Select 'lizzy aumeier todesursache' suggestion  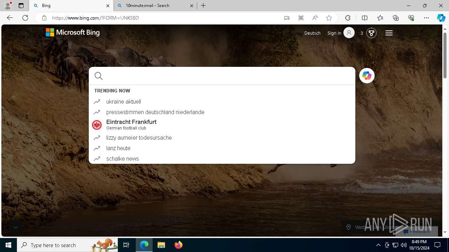click(222, 138)
